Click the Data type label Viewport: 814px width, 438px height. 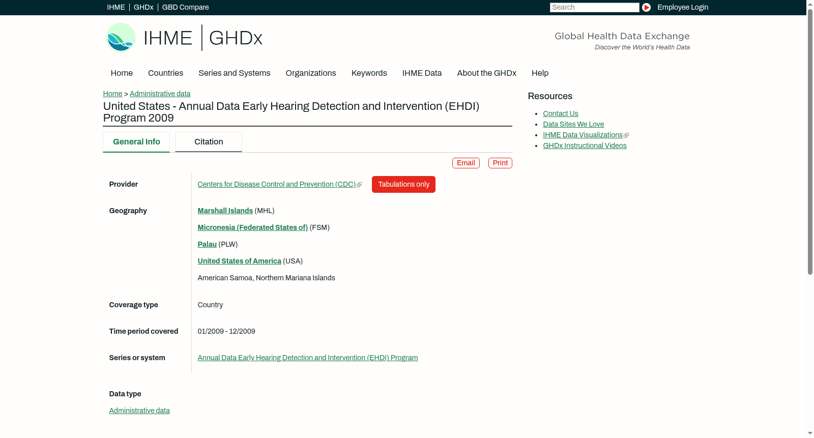[x=125, y=394]
